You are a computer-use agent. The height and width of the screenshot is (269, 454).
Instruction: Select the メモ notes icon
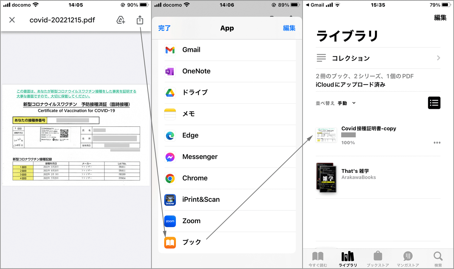point(170,114)
